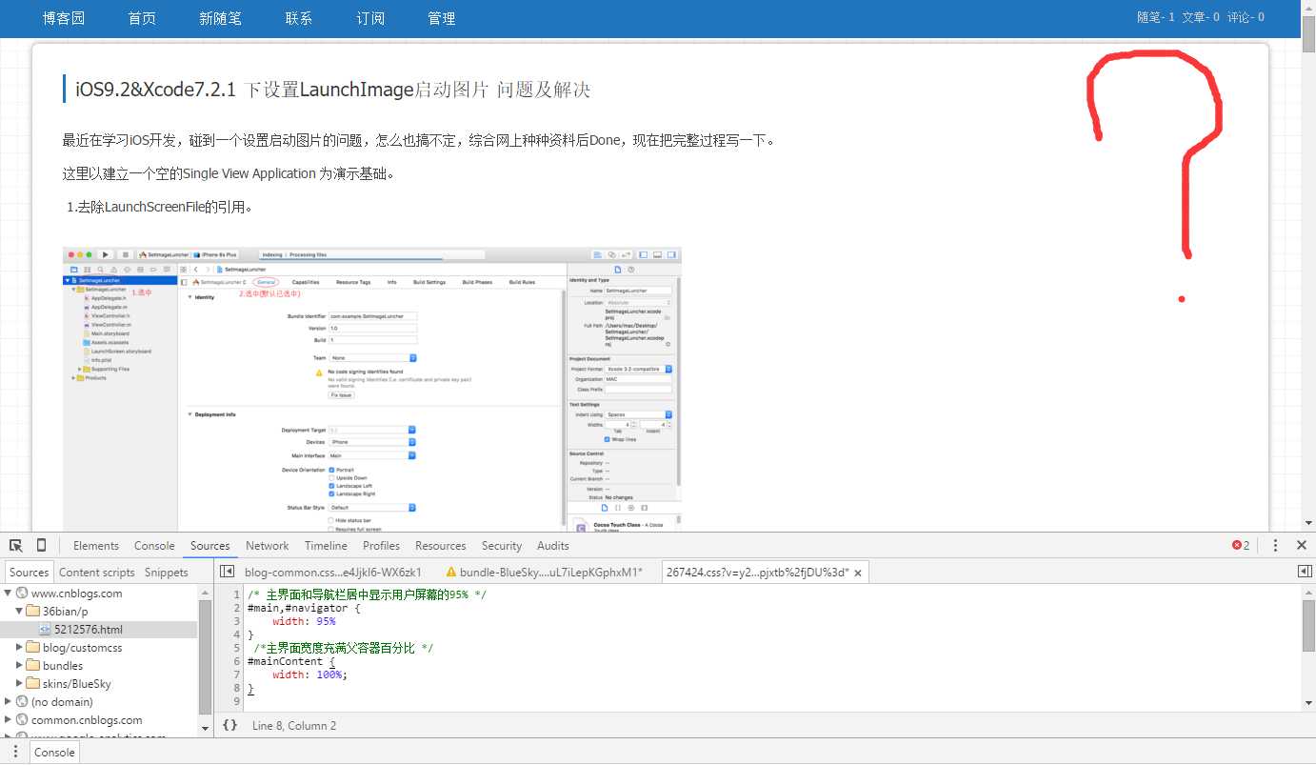This screenshot has width=1316, height=765.
Task: Click the page vertical scrollbar down arrow
Action: 1308,523
